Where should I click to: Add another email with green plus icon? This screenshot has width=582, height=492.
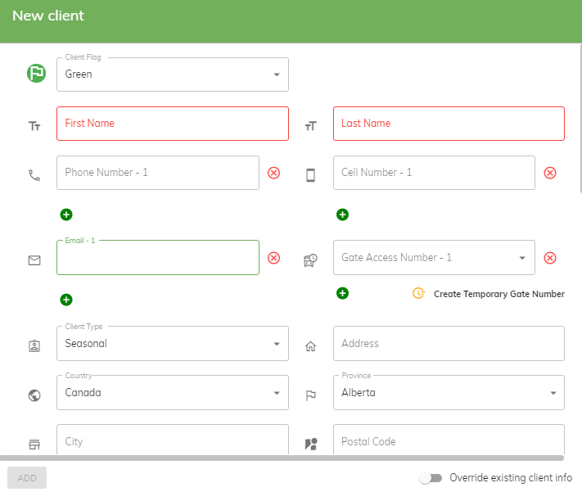coord(66,300)
